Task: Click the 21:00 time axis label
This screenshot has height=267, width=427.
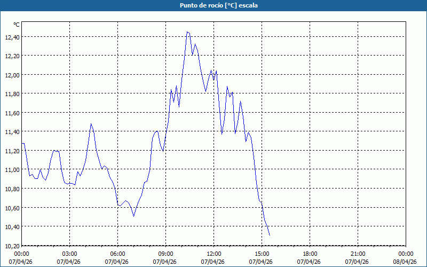Action: 358,254
